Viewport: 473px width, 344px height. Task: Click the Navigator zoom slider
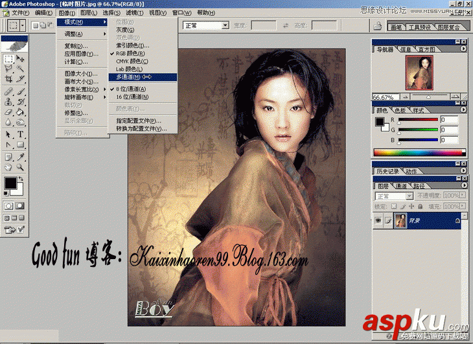point(429,97)
